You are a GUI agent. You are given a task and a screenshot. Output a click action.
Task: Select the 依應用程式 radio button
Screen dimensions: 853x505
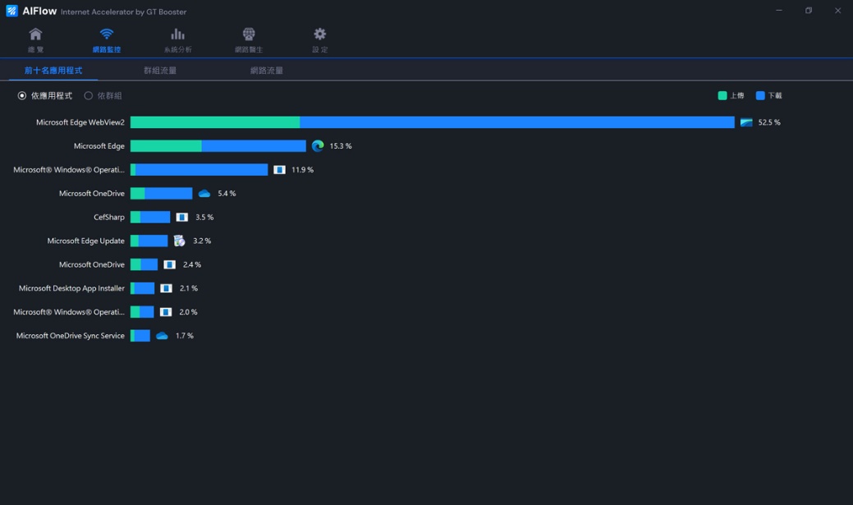(x=22, y=96)
